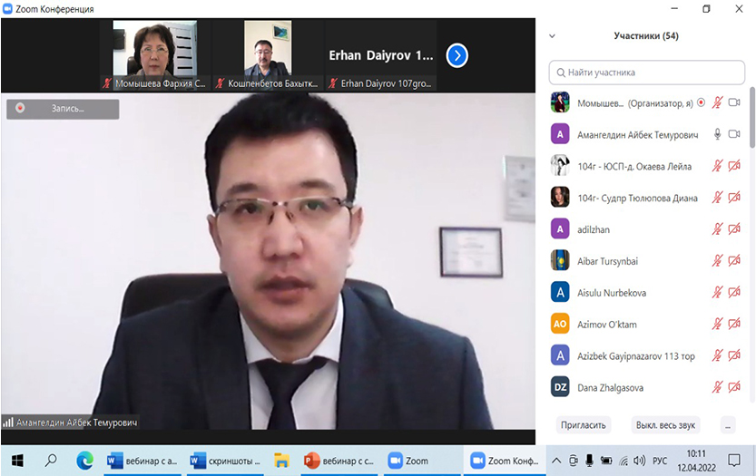Open the '...' more options in participants panel
Screen dimensions: 756x476
(727, 424)
